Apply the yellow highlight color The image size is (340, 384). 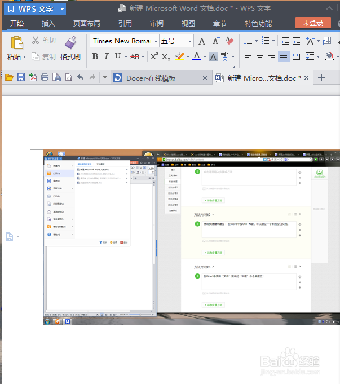179,56
